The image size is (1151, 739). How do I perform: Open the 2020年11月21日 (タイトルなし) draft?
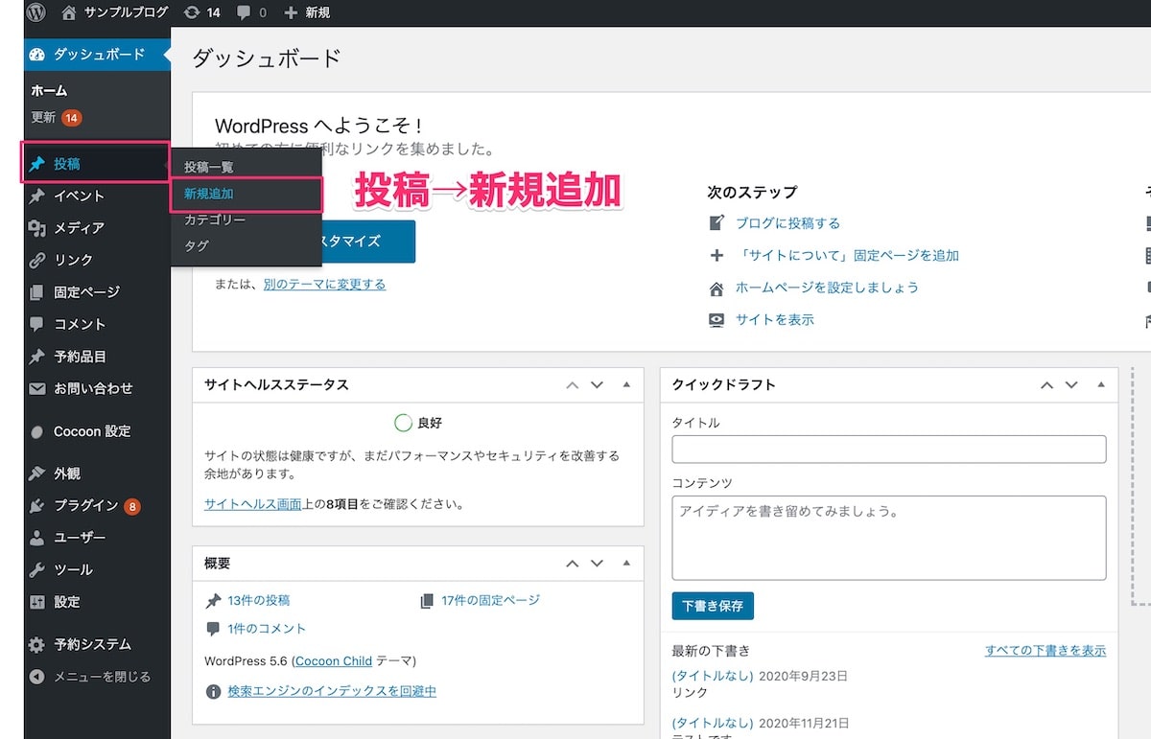(x=713, y=724)
